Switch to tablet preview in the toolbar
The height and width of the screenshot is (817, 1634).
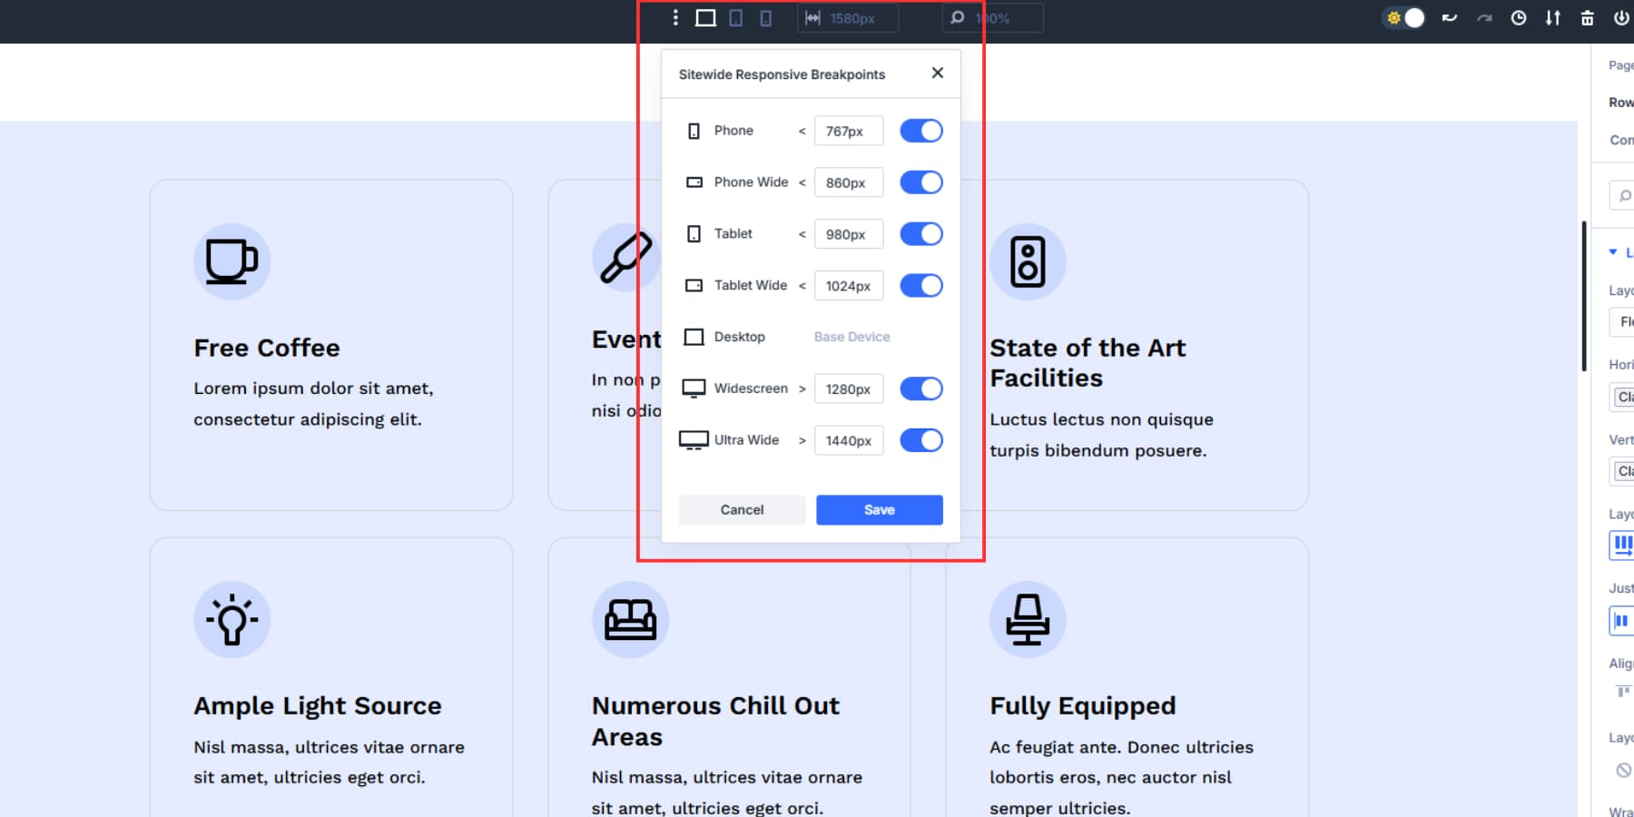735,17
